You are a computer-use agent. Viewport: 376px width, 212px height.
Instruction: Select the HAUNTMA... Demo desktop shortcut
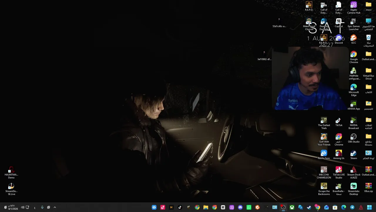(x=11, y=173)
